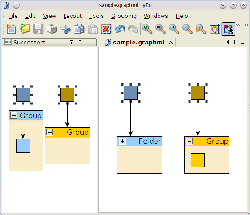This screenshot has height=215, width=250.
Task: Open a file with the folder icon
Action: (x=25, y=29)
